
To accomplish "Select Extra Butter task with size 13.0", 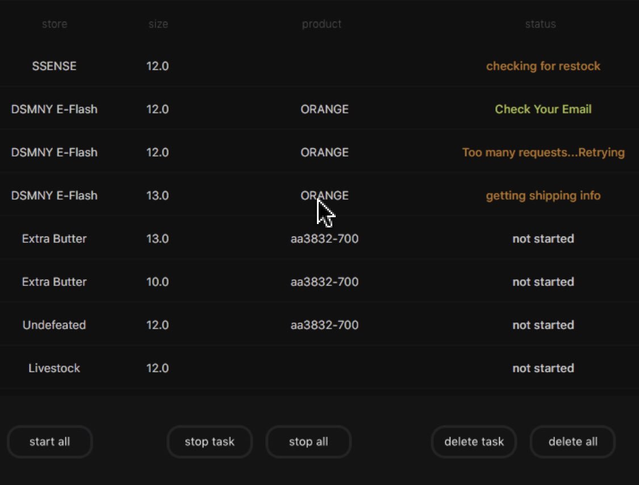I will coord(319,239).
